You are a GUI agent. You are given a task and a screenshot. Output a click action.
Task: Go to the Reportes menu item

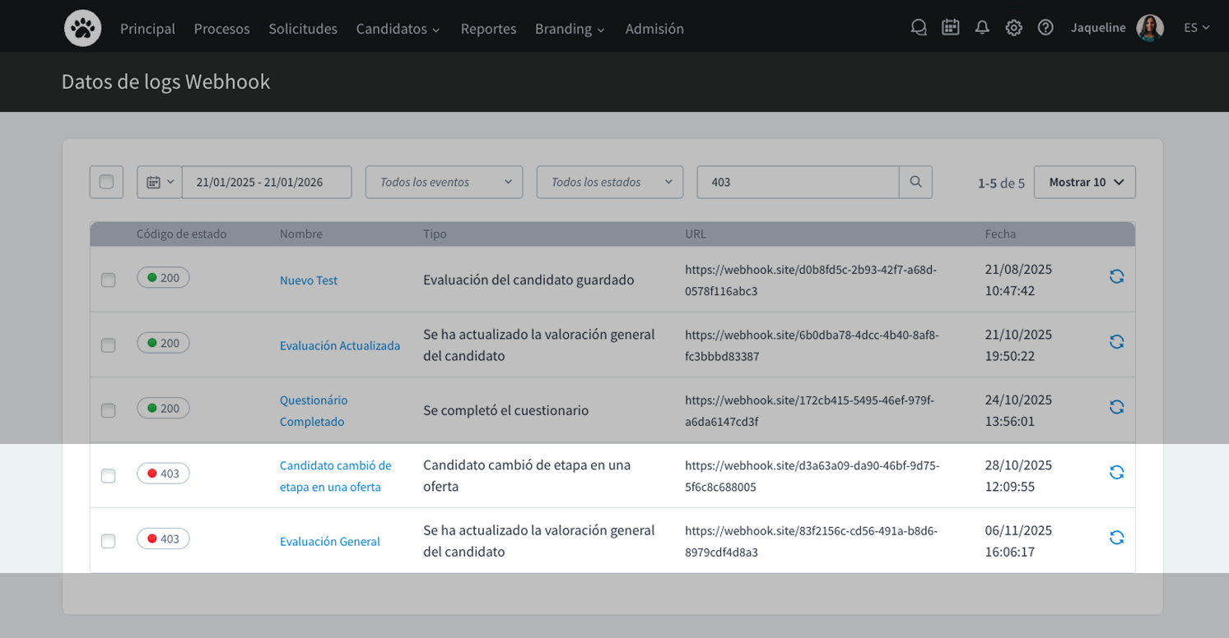click(488, 29)
